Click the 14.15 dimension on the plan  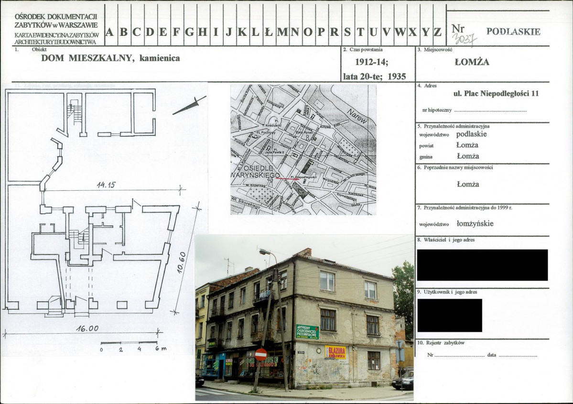[x=106, y=185]
